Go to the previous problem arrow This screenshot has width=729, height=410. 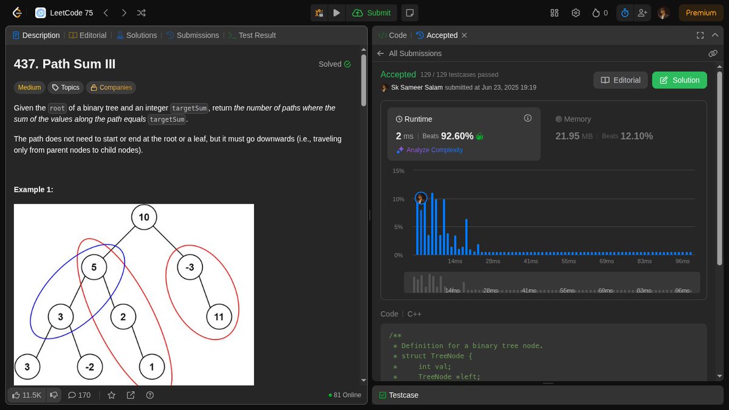point(106,13)
